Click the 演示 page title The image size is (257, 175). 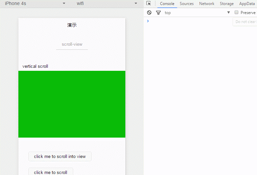72,25
